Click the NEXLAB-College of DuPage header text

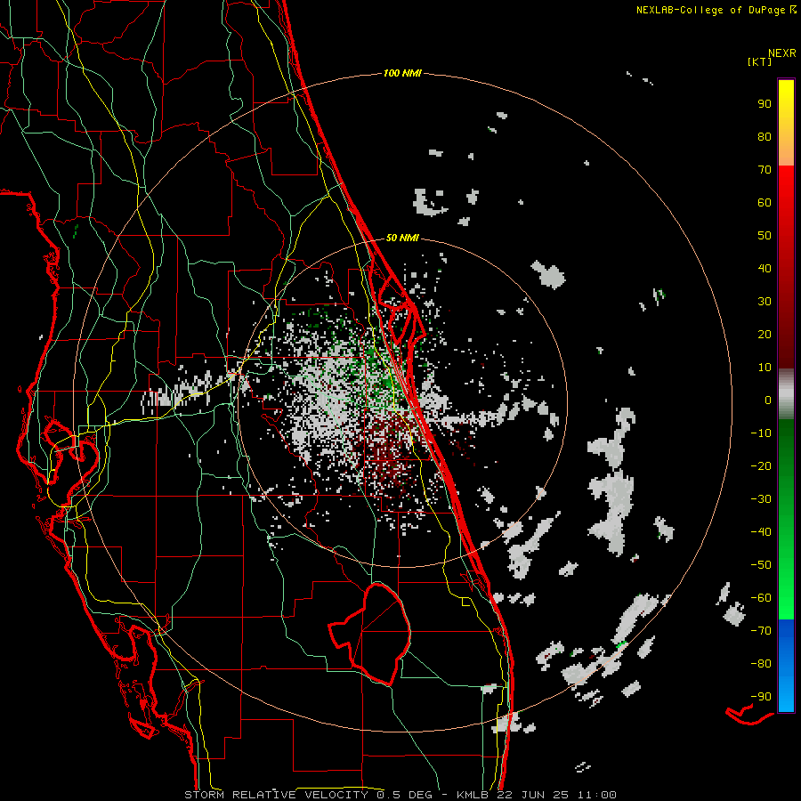(711, 10)
